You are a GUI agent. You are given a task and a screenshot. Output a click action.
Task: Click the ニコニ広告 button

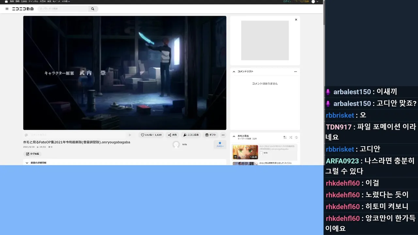pyautogui.click(x=191, y=135)
